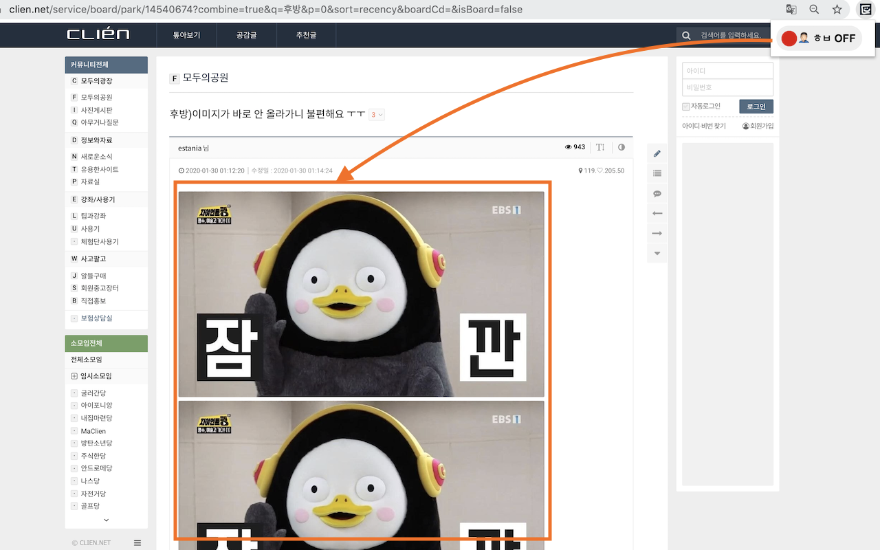Click the font size adjustment icon
The height and width of the screenshot is (550, 880).
tap(600, 146)
